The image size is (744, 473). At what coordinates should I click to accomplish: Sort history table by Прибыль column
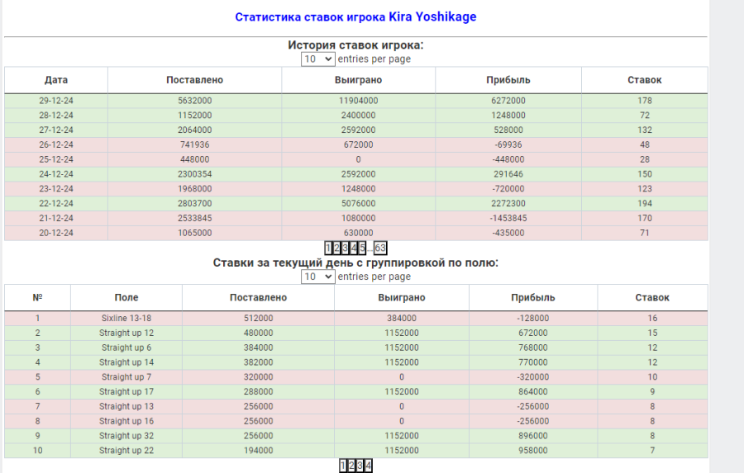[x=508, y=80]
